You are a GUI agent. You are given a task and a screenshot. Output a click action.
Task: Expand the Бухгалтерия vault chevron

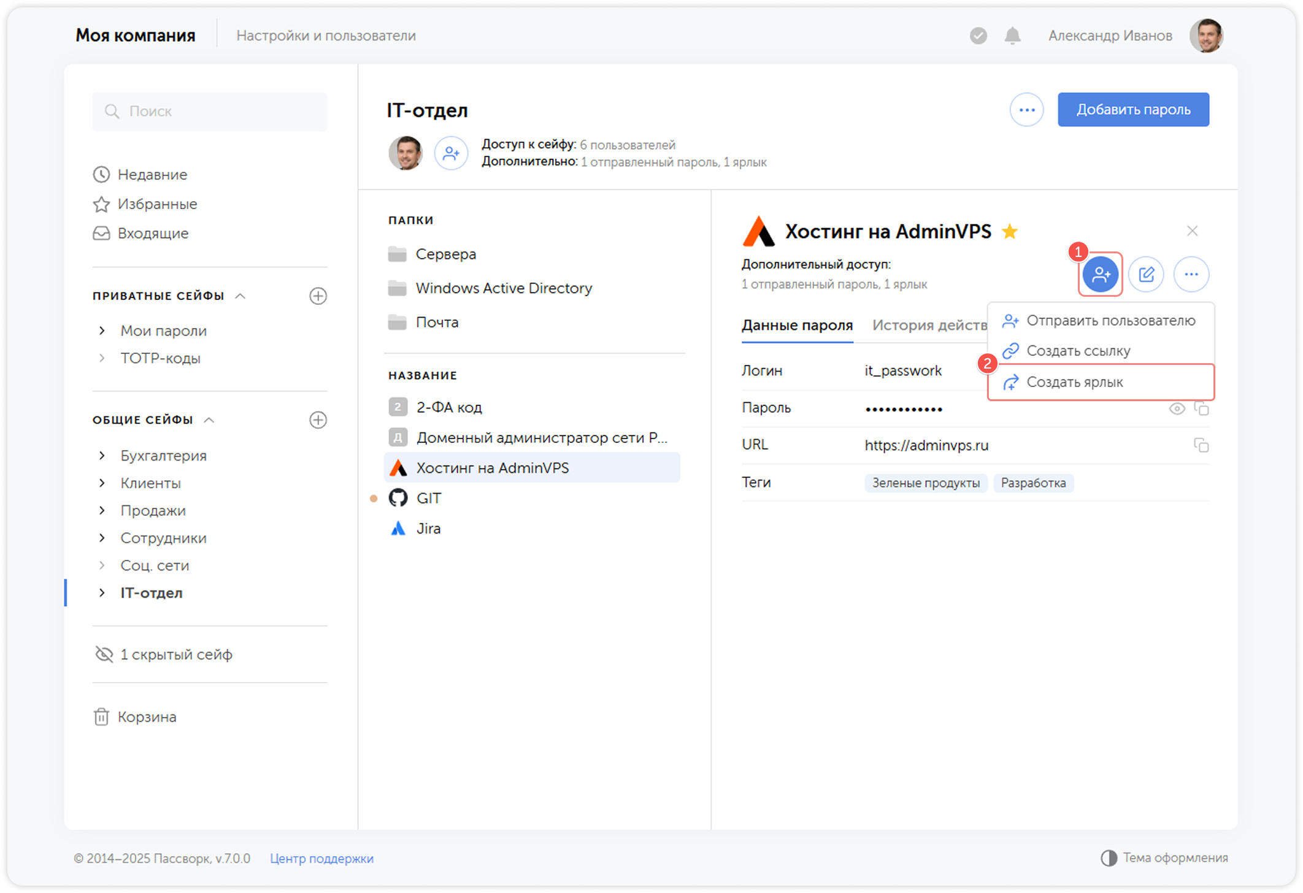[102, 456]
